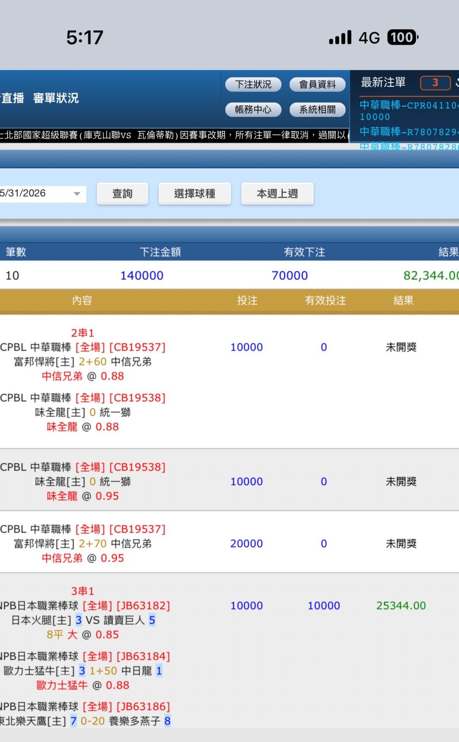459x742 pixels.
Task: Open latest bet 中華職棒-R7807829 entry
Action: click(409, 132)
